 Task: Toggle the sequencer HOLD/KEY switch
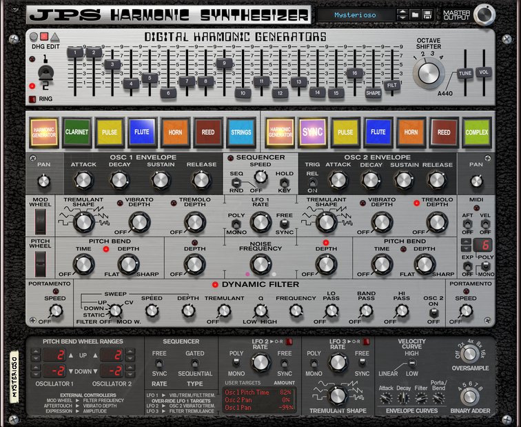point(285,182)
